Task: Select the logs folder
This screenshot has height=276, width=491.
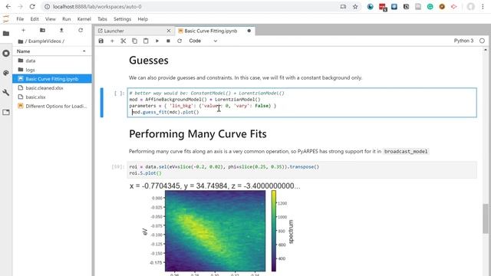Action: pos(52,70)
